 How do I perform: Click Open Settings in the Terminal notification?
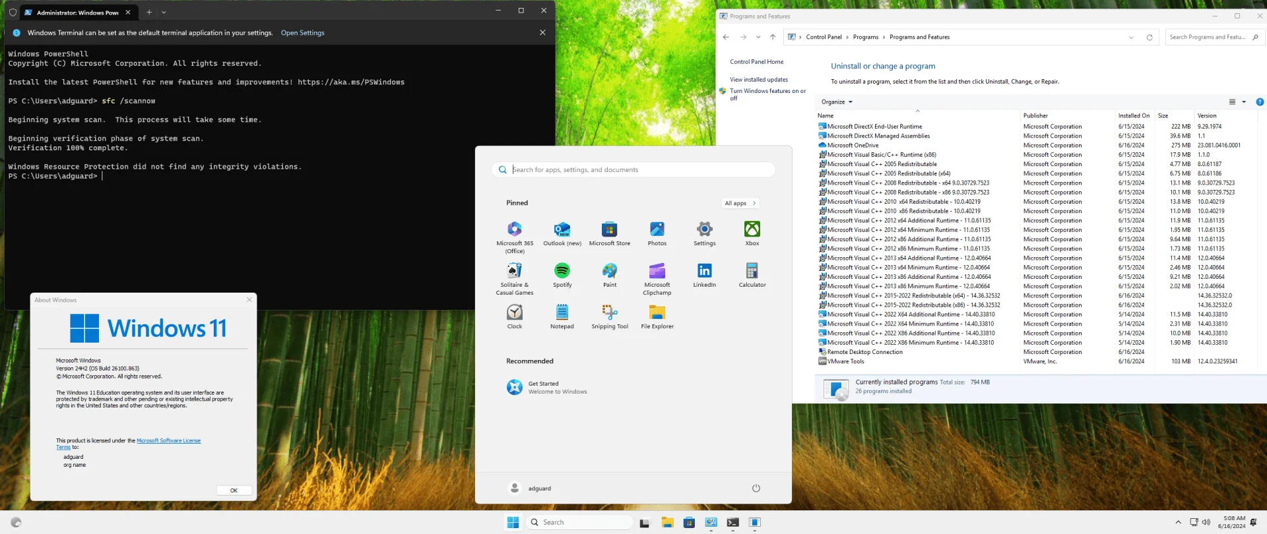click(302, 33)
